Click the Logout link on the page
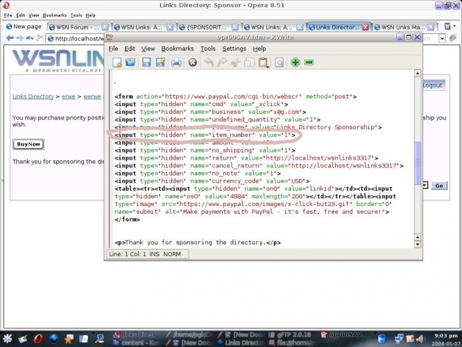 pyautogui.click(x=432, y=85)
